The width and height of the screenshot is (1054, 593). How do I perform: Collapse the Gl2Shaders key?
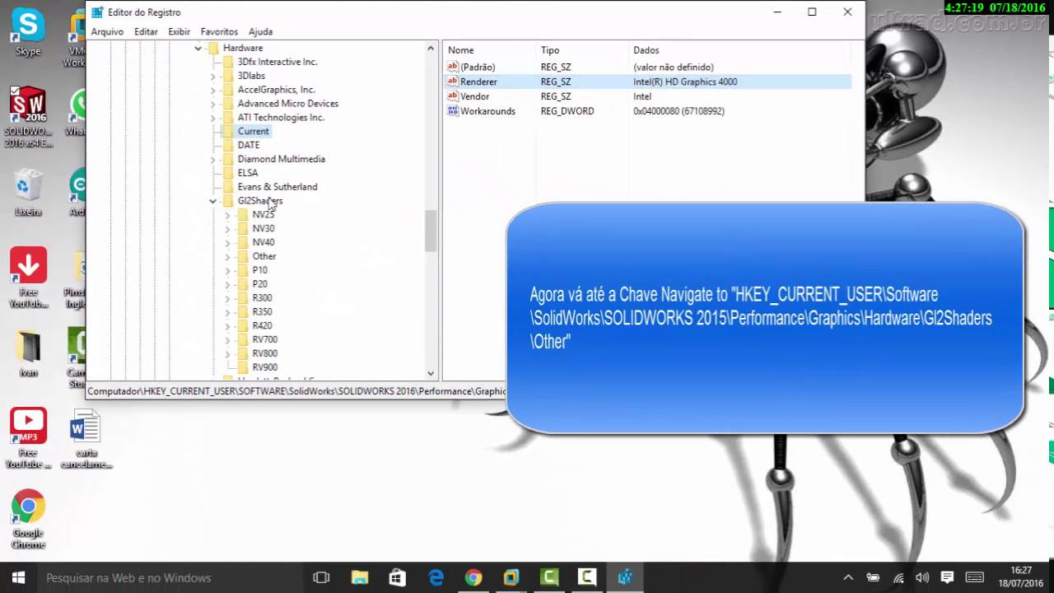213,200
